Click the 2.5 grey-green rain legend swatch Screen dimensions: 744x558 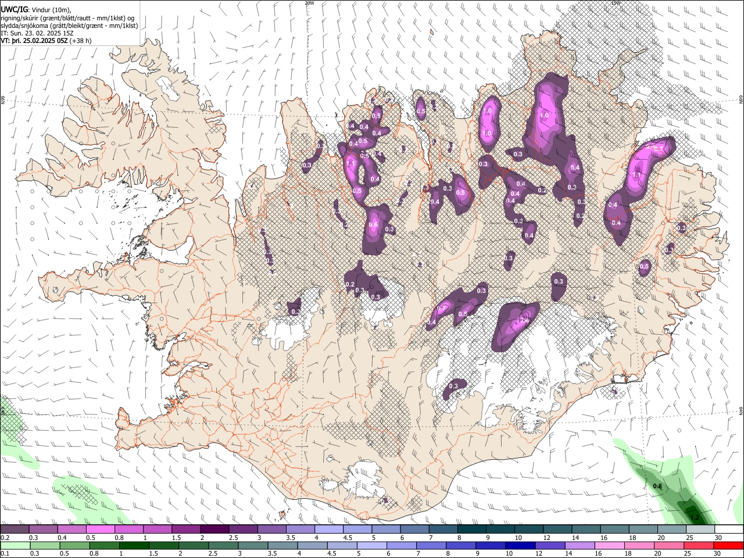[x=223, y=545]
